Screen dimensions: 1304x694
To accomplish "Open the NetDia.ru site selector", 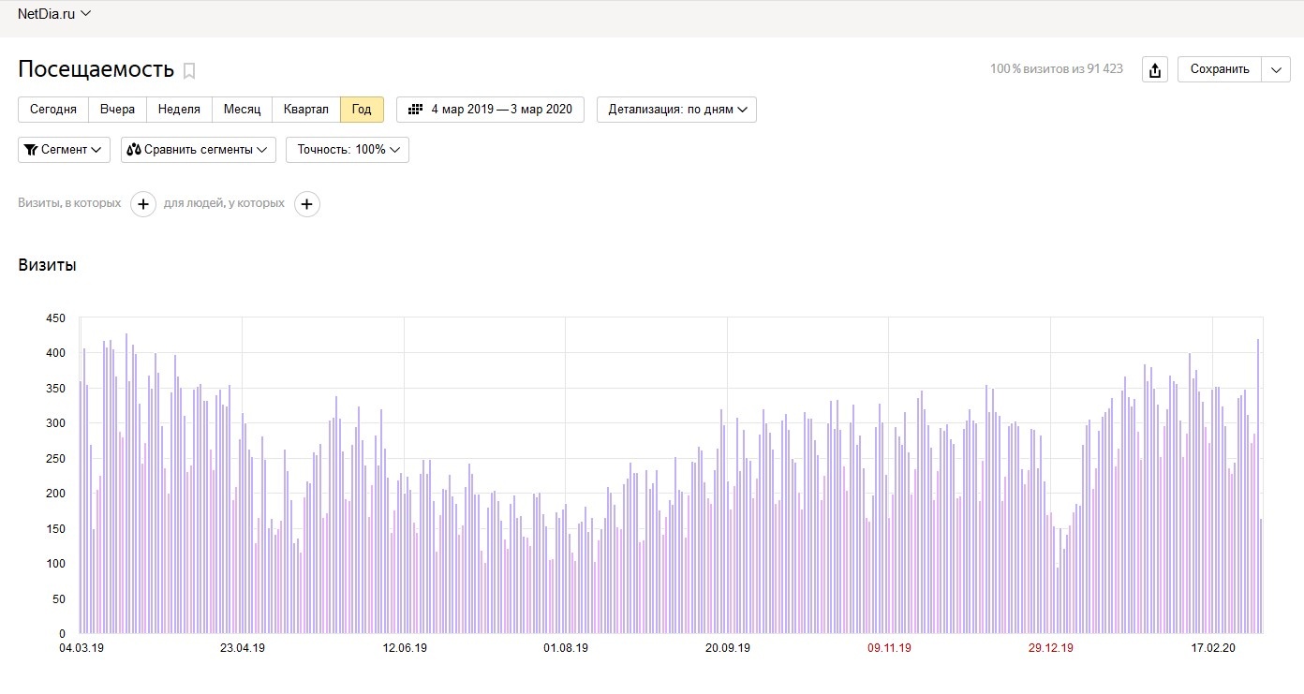I will (54, 13).
